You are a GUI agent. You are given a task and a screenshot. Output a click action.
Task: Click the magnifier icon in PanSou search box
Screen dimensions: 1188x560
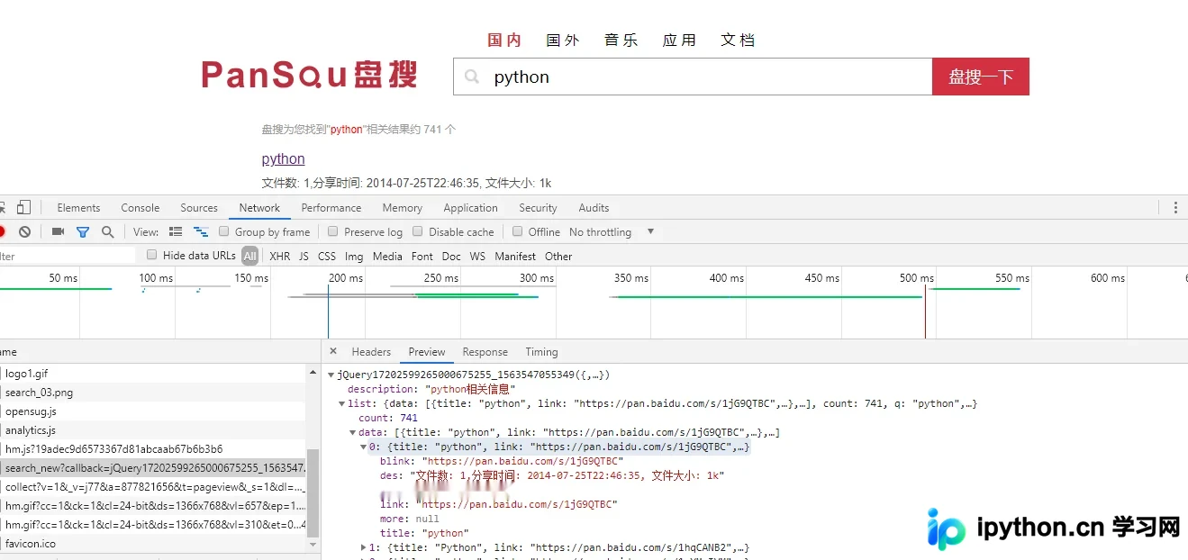coord(472,77)
